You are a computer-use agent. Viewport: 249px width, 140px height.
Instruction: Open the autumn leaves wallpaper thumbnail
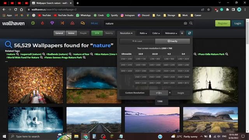[35, 85]
